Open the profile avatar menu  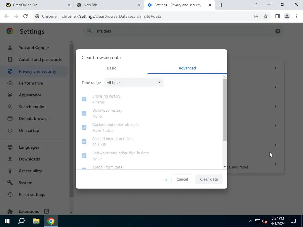click(x=287, y=17)
